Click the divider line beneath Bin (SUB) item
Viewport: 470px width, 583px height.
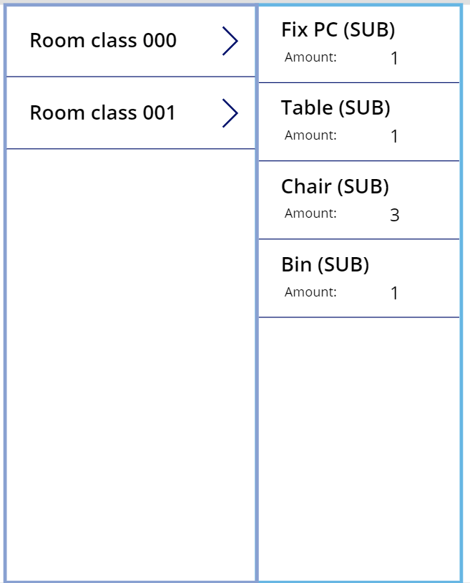pyautogui.click(x=358, y=317)
